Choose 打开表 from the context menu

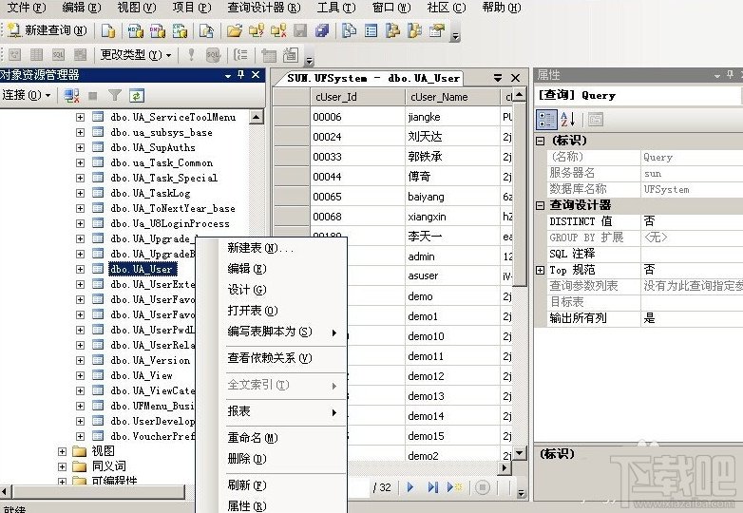(253, 311)
